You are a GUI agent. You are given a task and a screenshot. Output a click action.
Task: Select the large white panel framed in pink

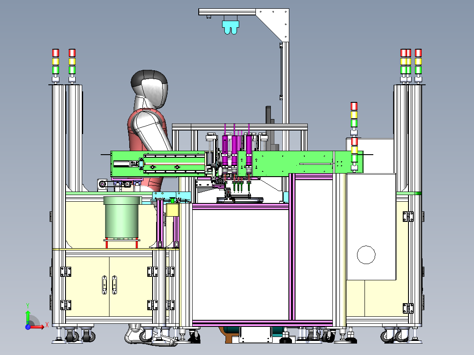[241, 265]
